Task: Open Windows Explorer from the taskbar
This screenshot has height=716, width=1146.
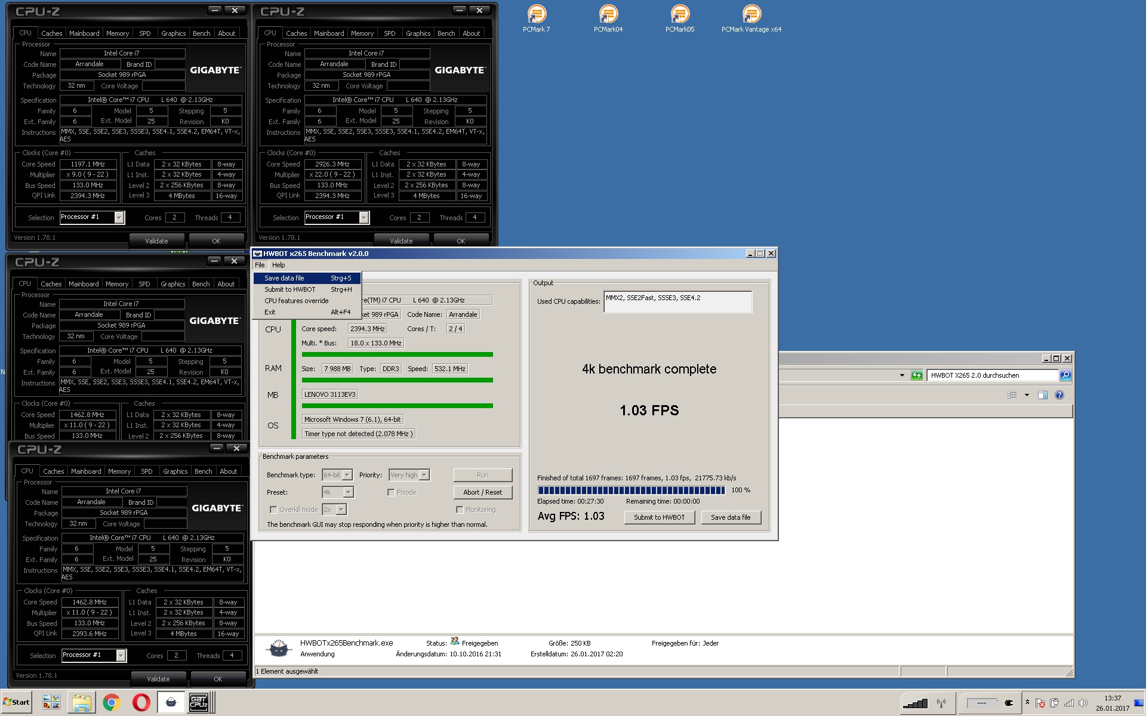Action: 81,702
